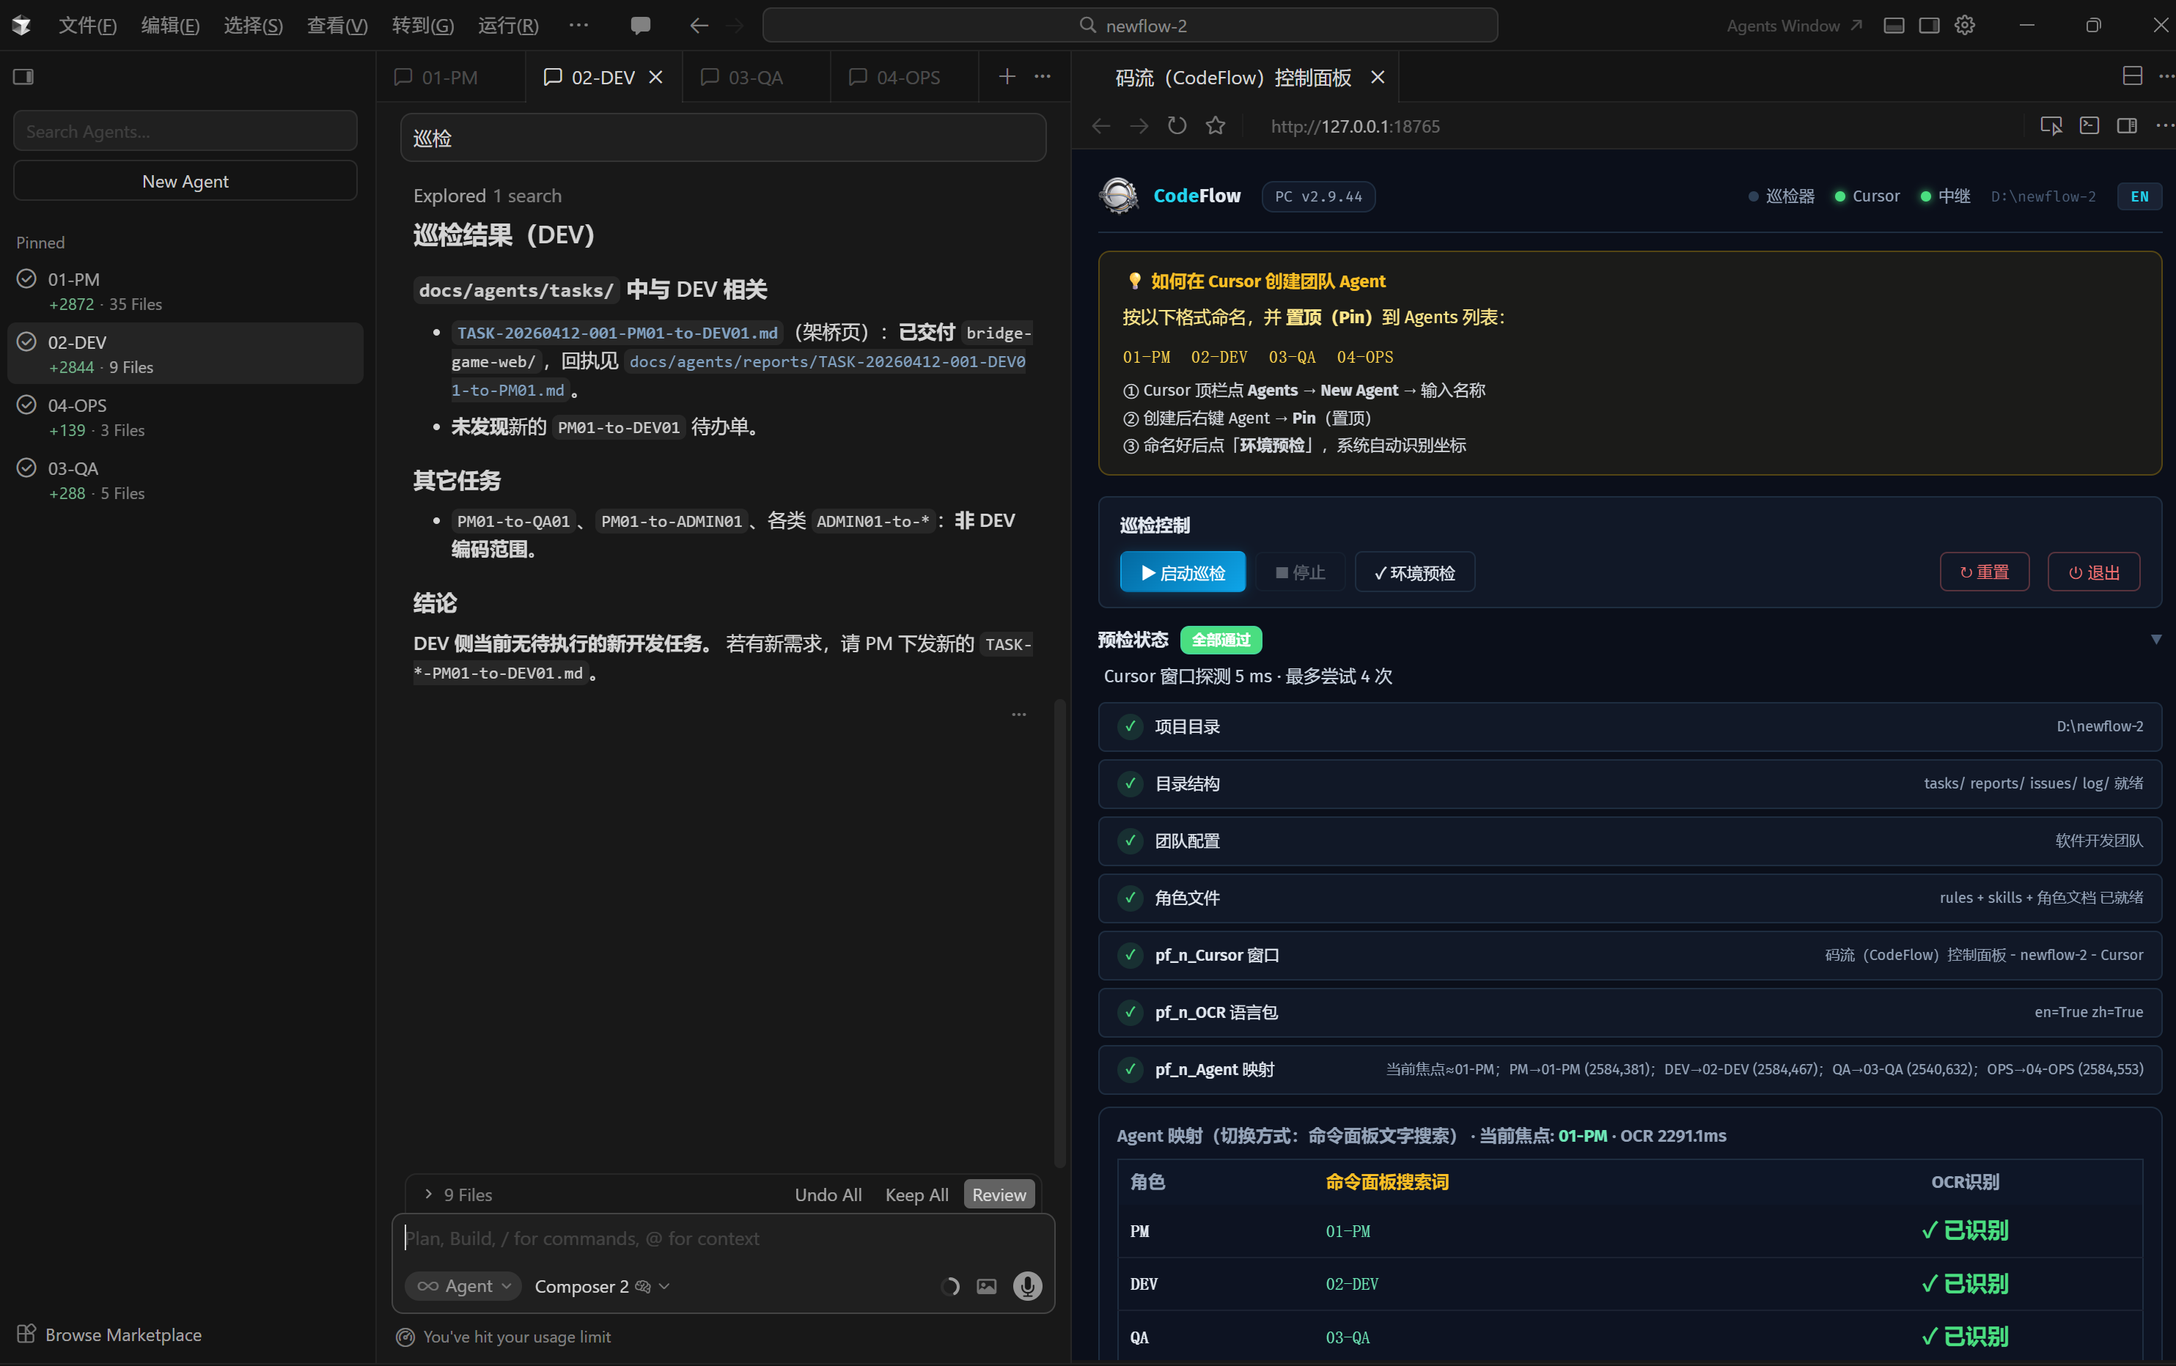Toggle the right side panel layout icon
Image resolution: width=2176 pixels, height=1366 pixels.
(x=1930, y=26)
